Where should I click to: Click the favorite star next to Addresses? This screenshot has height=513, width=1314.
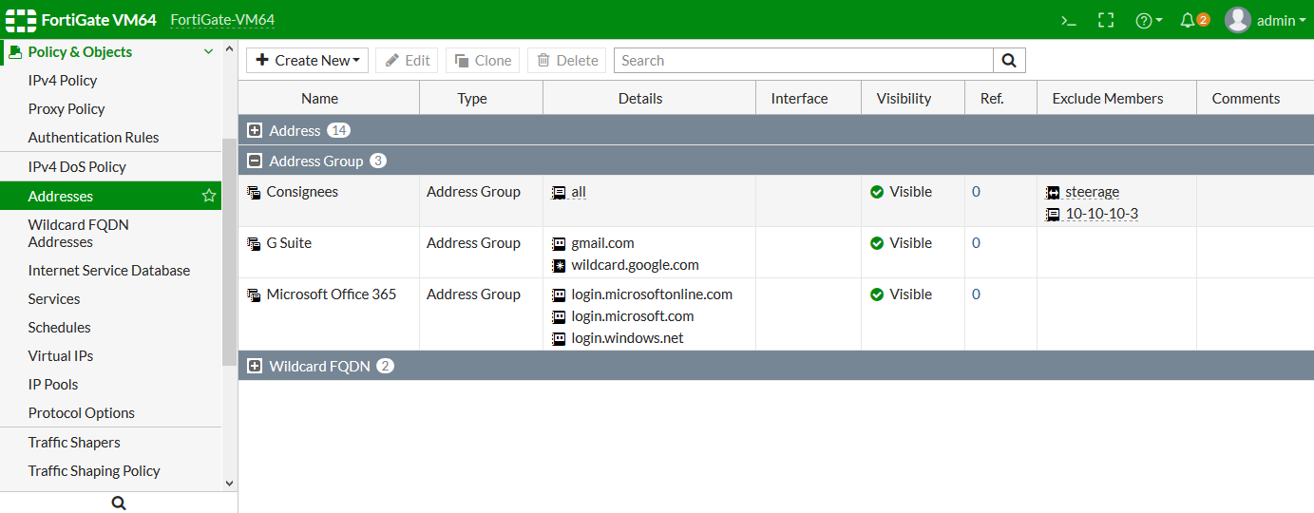[209, 196]
